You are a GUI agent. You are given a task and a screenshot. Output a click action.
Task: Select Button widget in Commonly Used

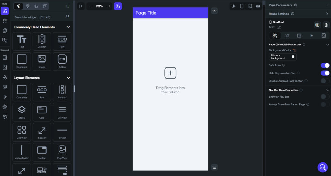click(62, 62)
